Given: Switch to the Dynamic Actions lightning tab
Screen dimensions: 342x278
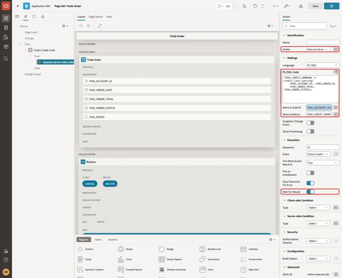Looking at the screenshot, I should (x=25, y=17).
